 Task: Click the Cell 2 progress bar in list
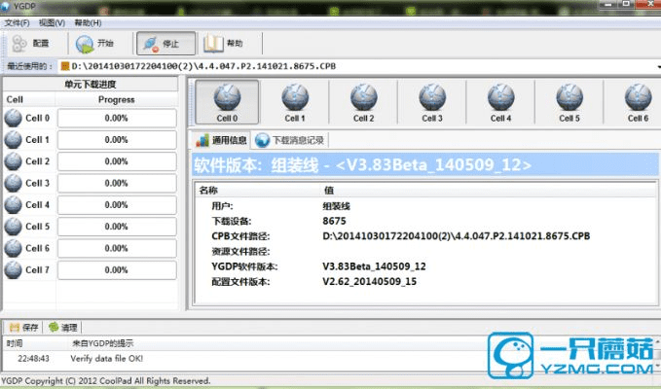pos(116,161)
